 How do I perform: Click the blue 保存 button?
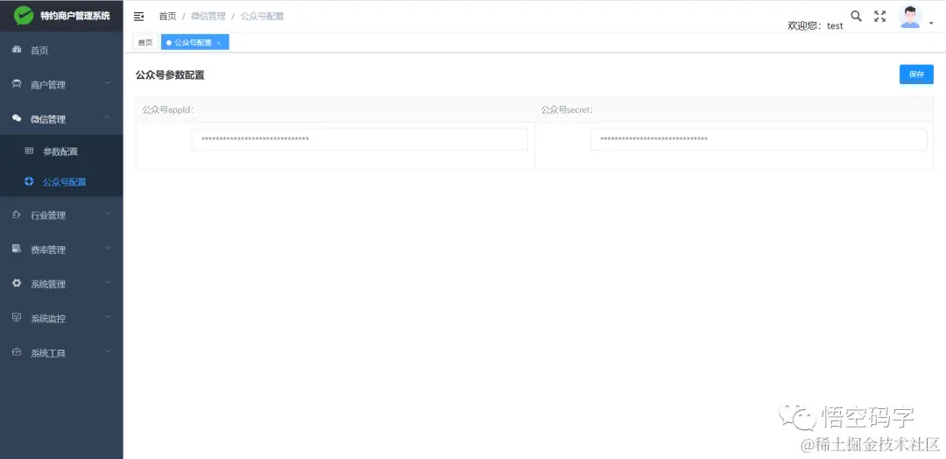(916, 74)
